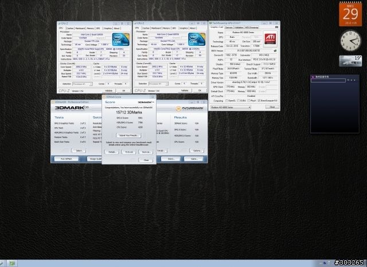This screenshot has width=367, height=267.
Task: Click To Excel in the Score dialog
Action: pos(129,152)
